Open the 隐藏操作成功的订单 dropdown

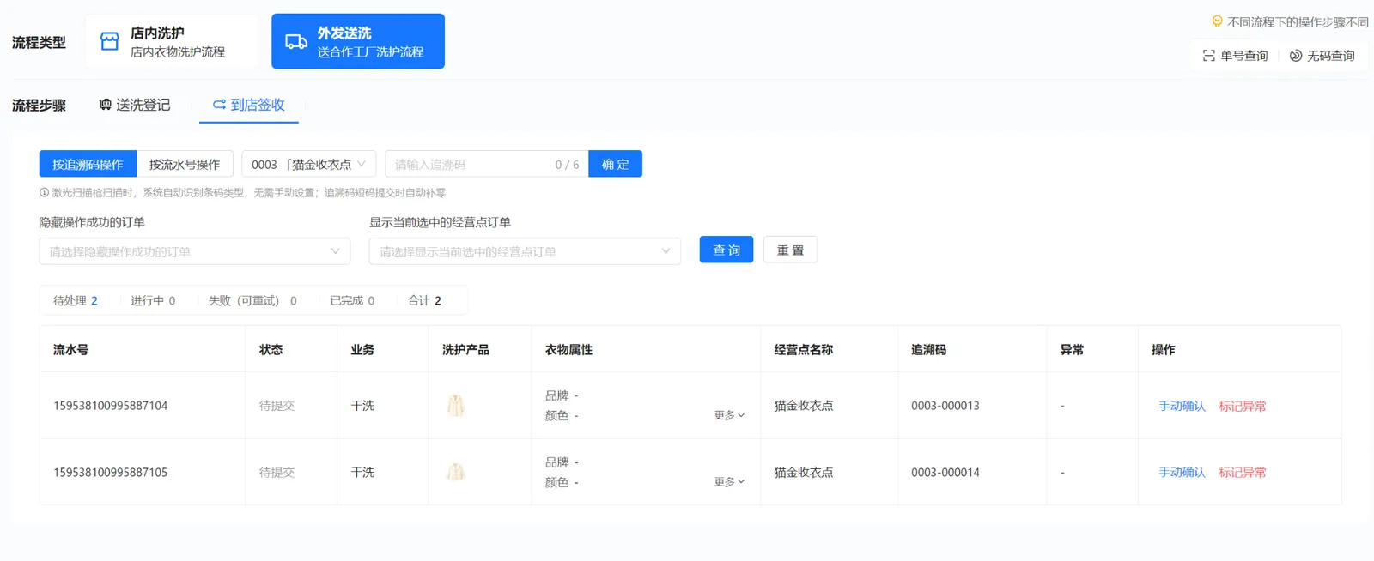click(195, 251)
